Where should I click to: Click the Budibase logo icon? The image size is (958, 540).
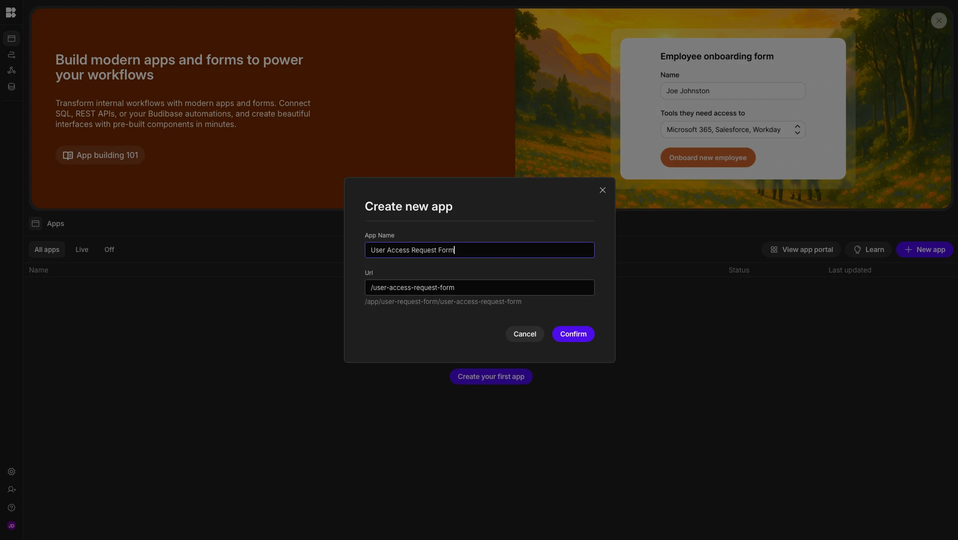click(x=11, y=12)
